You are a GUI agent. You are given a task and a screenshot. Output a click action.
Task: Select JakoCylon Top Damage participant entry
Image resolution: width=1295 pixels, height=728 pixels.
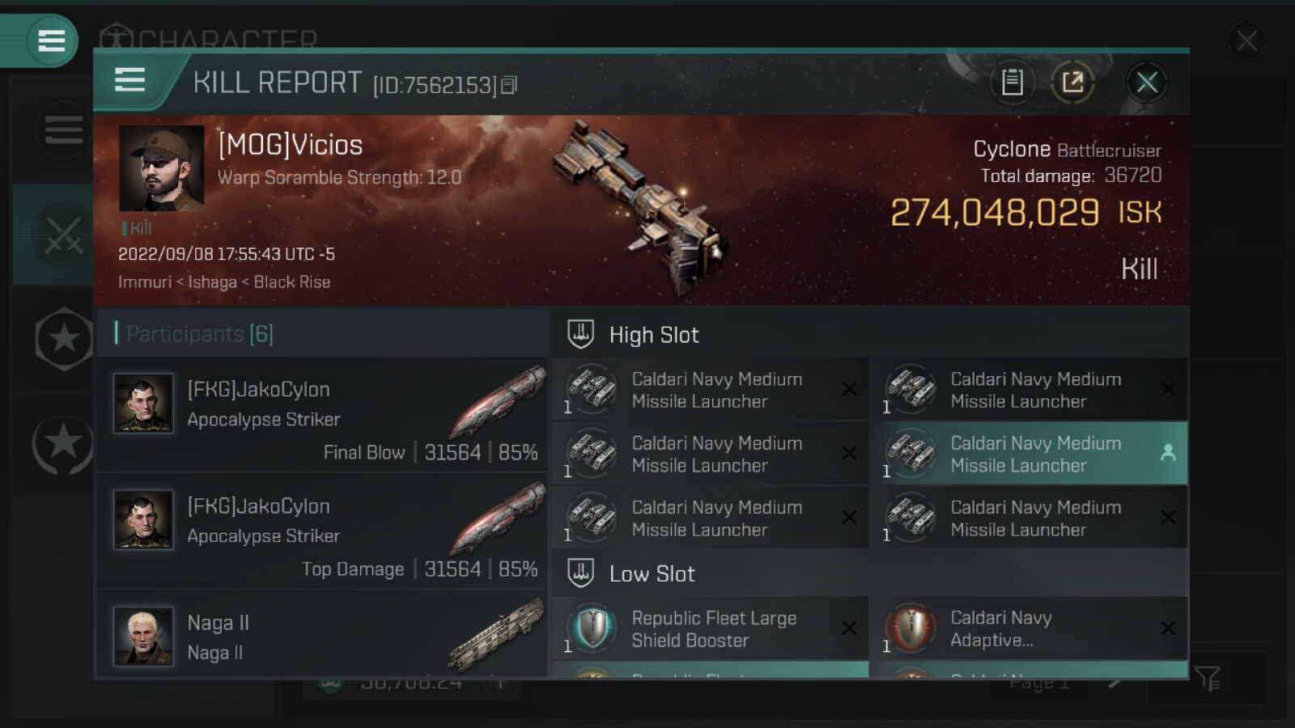tap(322, 531)
